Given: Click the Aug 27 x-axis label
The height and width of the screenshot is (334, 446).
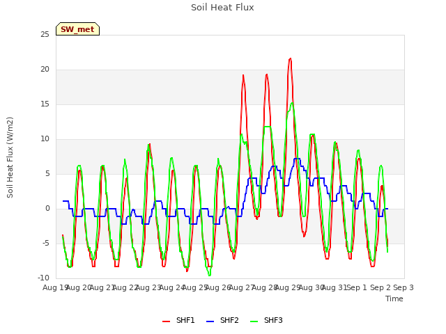Looking at the screenshot, I should coord(241,287).
